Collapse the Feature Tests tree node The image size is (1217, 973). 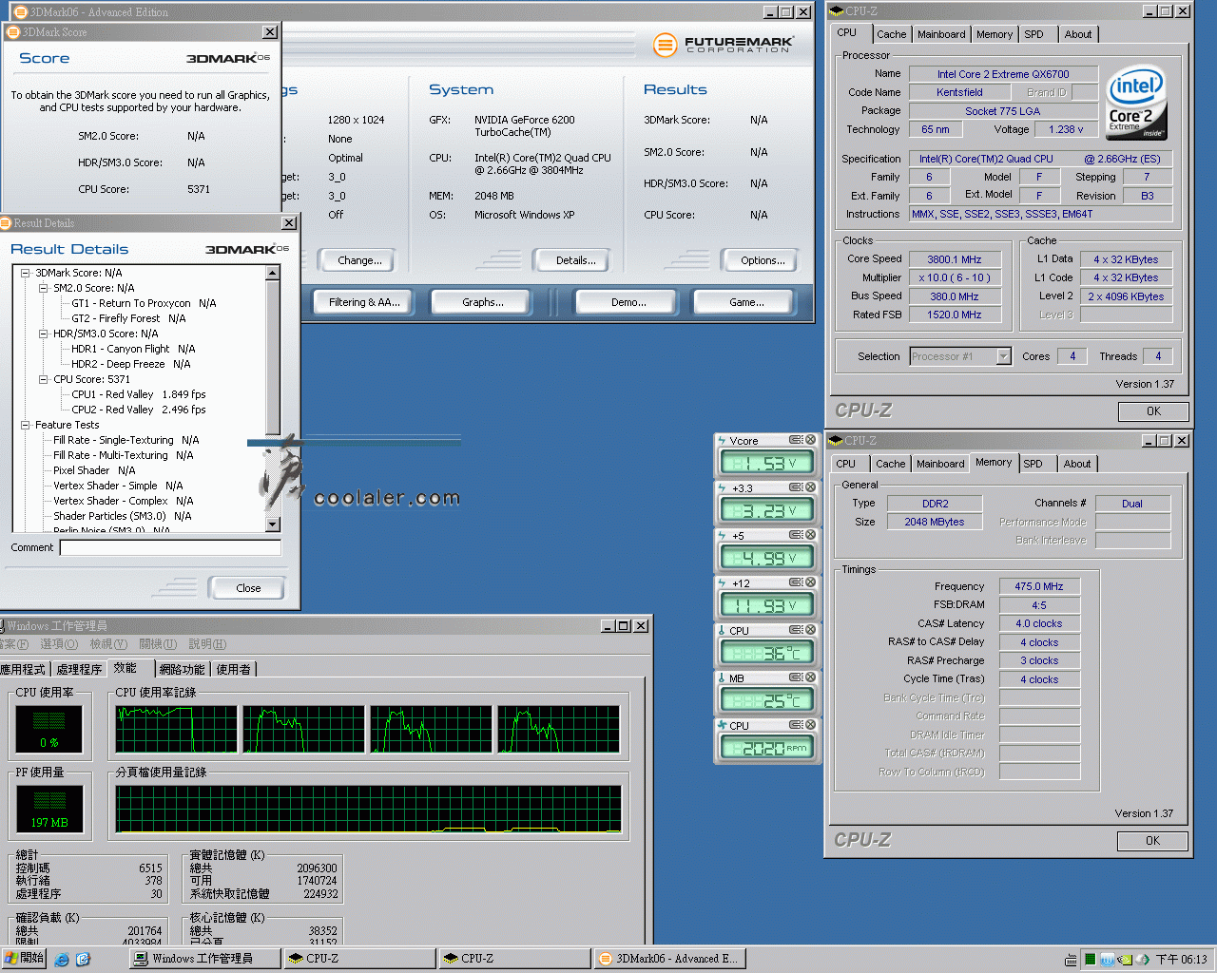tap(25, 425)
